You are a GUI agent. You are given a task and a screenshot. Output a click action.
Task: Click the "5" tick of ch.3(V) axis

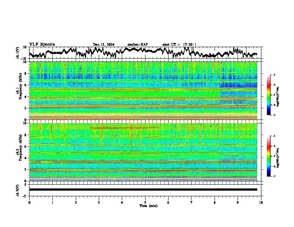[26, 184]
